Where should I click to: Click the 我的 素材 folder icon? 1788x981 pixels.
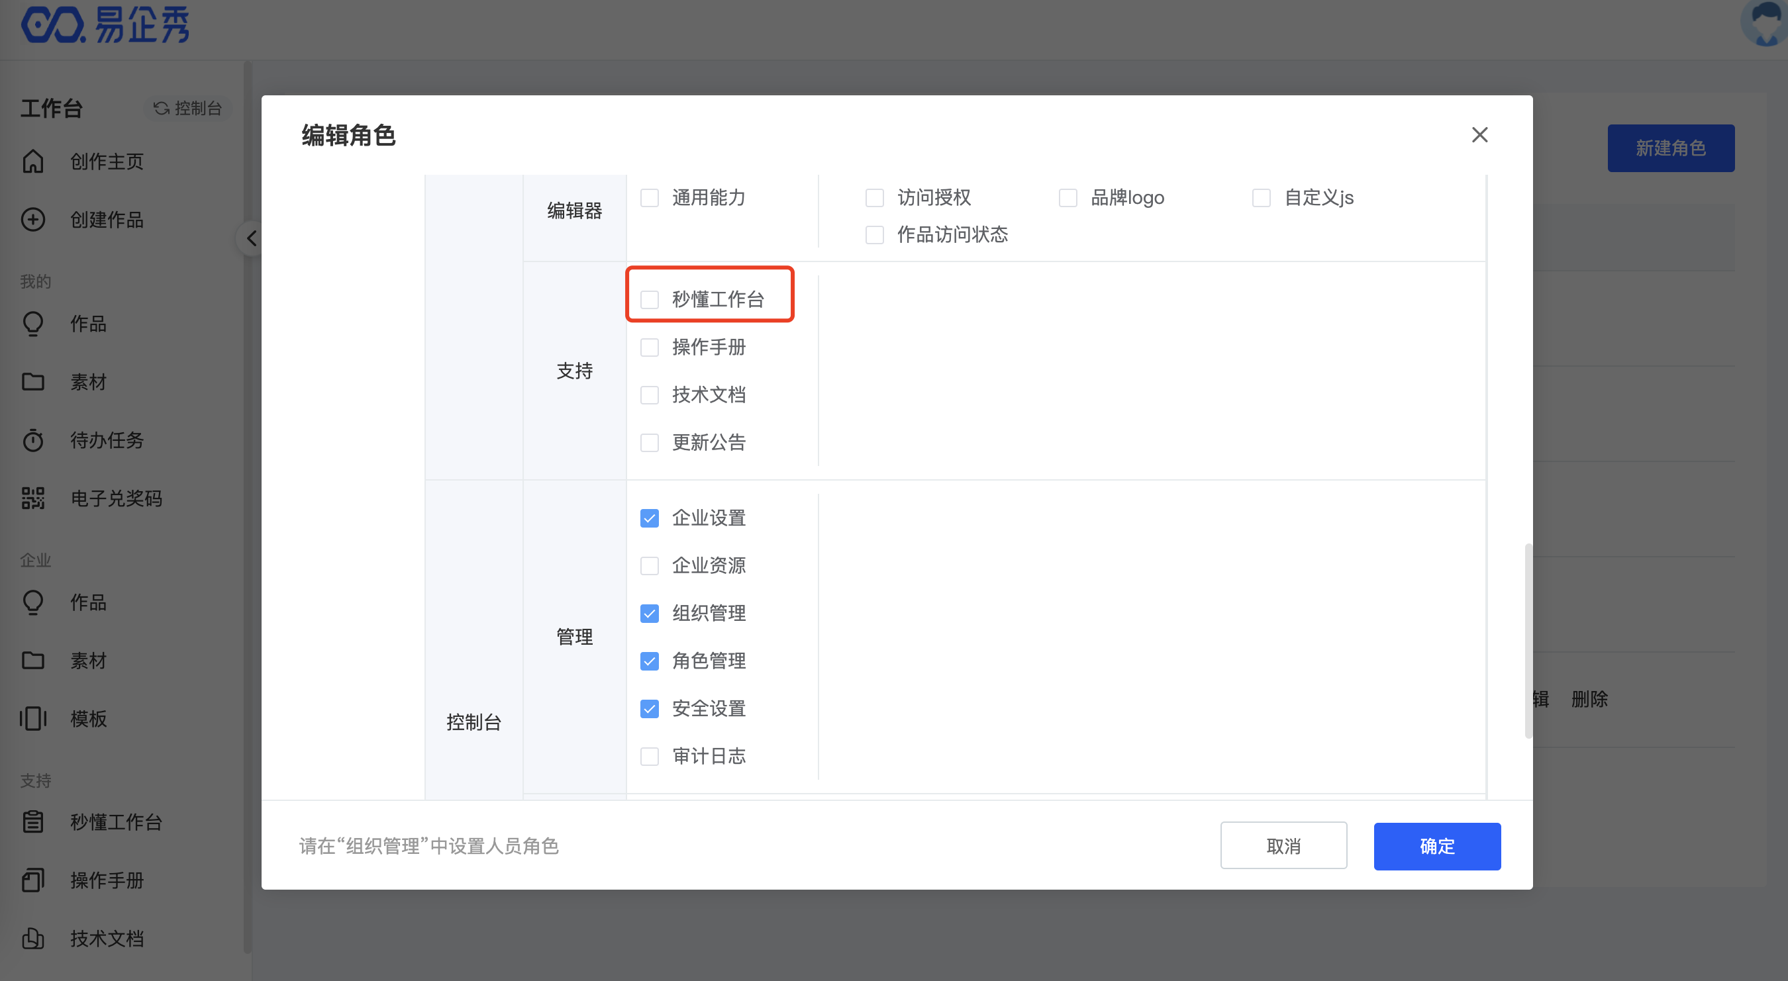32,381
